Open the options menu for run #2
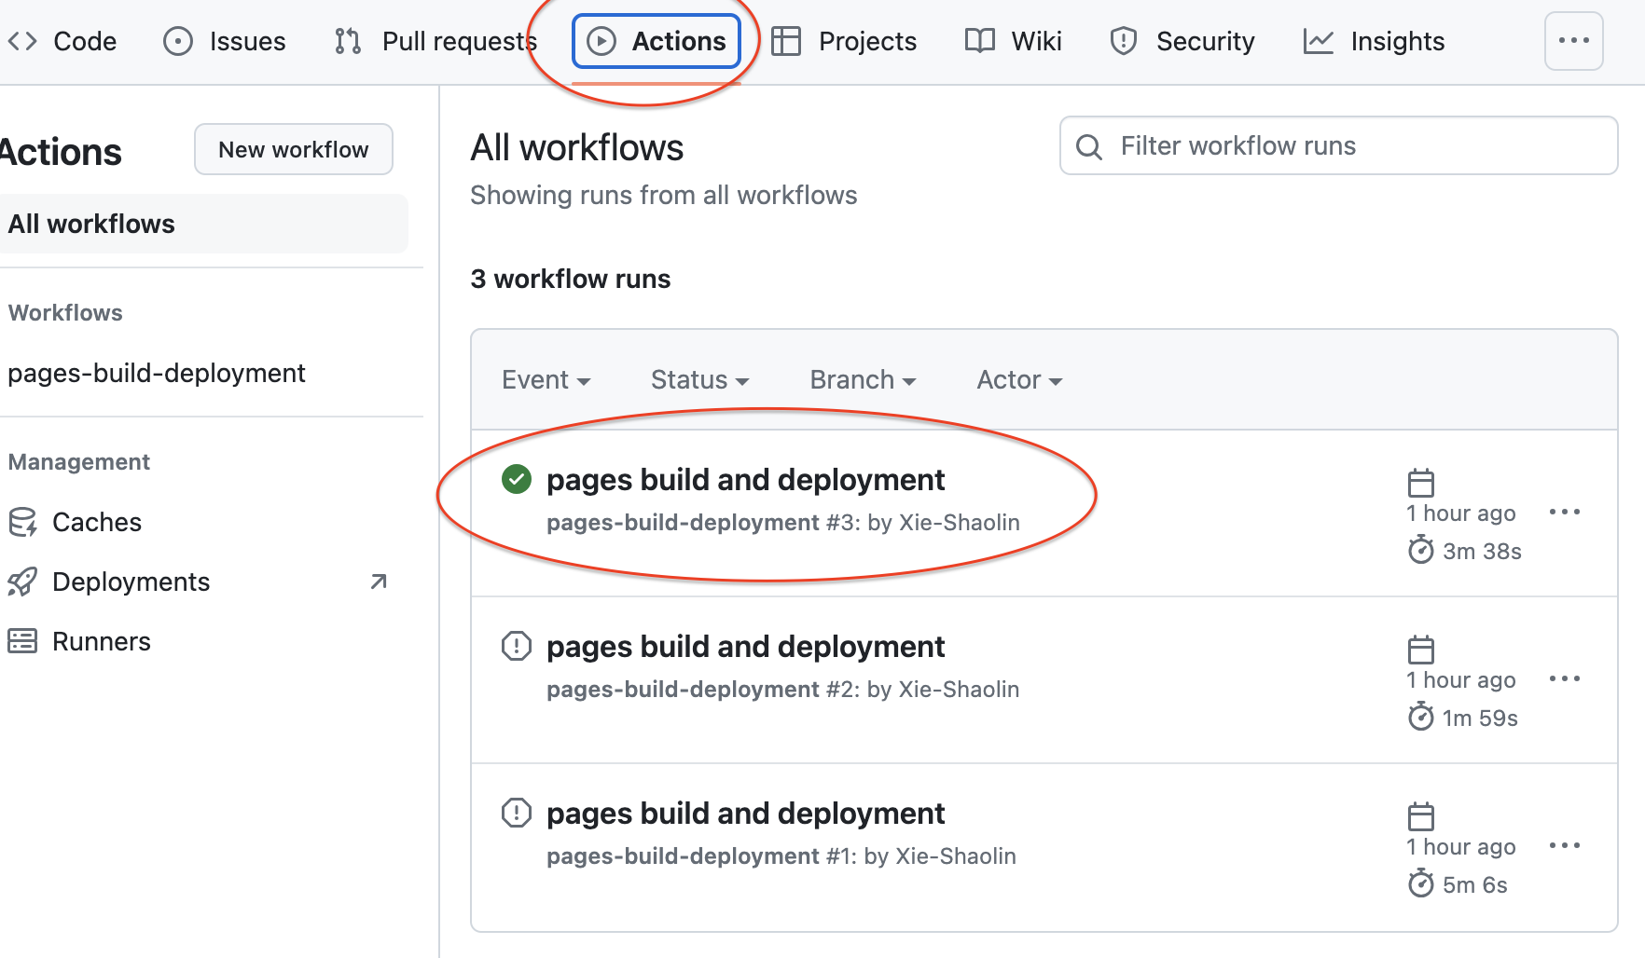The height and width of the screenshot is (958, 1645). (1565, 678)
